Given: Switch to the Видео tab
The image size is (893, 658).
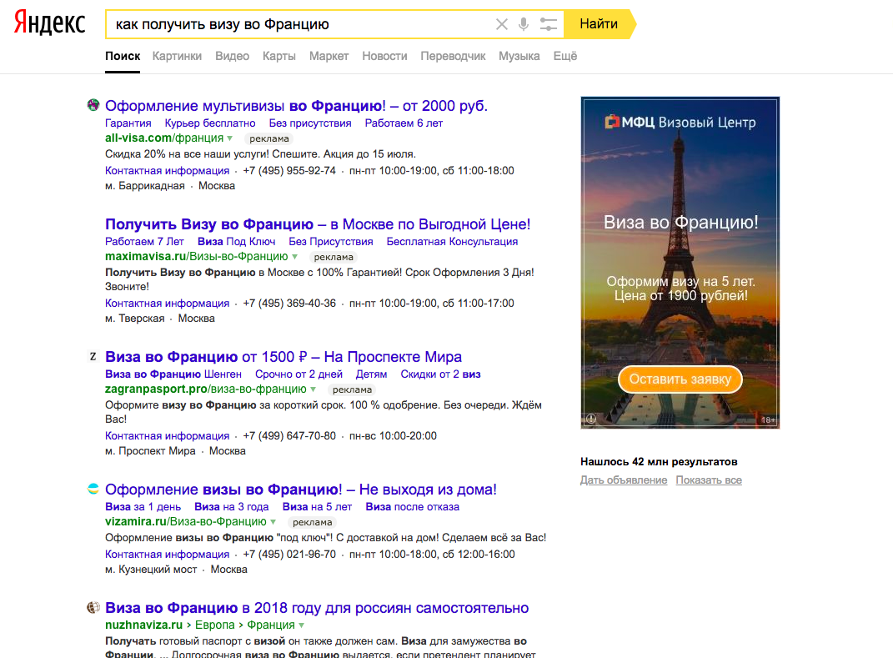Looking at the screenshot, I should (233, 56).
